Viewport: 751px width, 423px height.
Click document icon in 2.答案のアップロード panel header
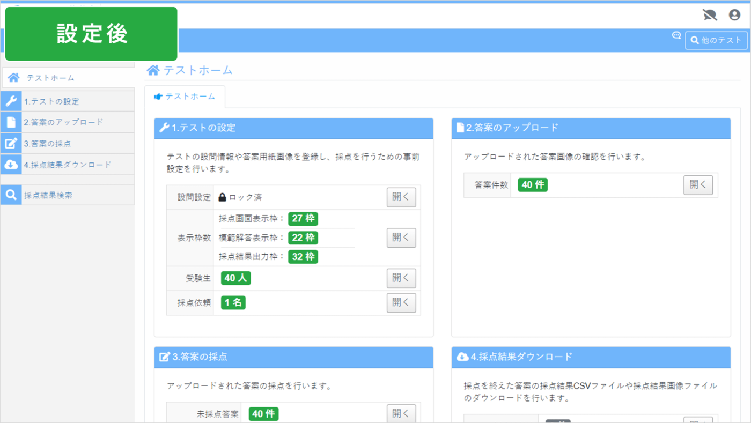tap(460, 128)
